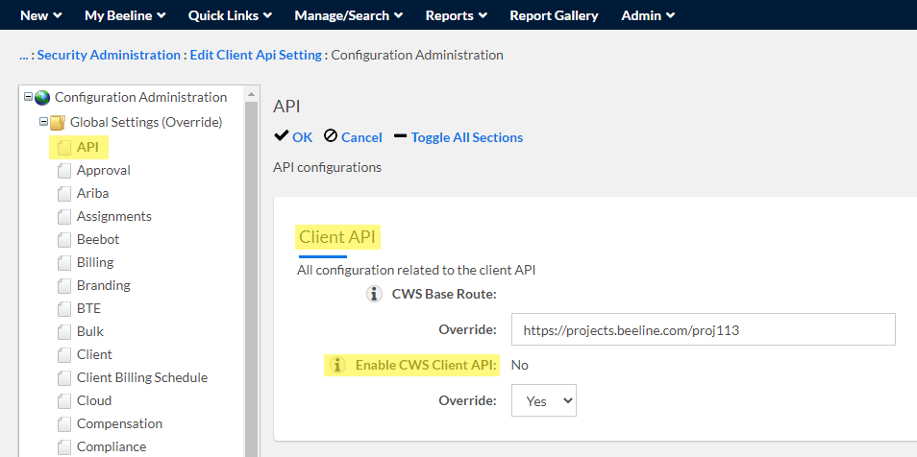This screenshot has width=917, height=457.
Task: Click the info icon beside Enable CWS Client API
Action: click(x=337, y=365)
